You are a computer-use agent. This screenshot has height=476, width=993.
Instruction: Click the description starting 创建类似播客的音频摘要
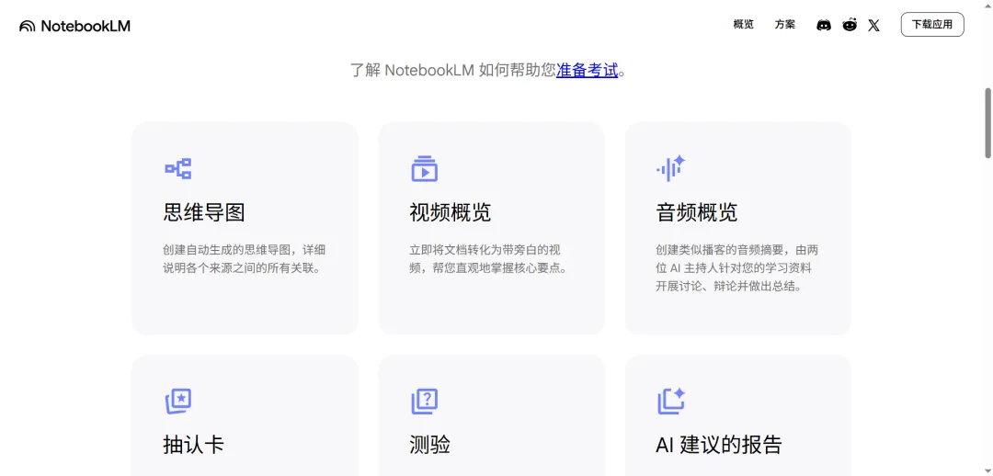click(x=736, y=267)
